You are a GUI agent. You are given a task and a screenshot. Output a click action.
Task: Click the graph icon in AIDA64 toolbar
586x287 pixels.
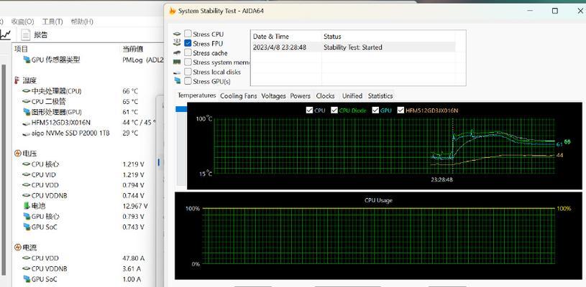[x=6, y=35]
